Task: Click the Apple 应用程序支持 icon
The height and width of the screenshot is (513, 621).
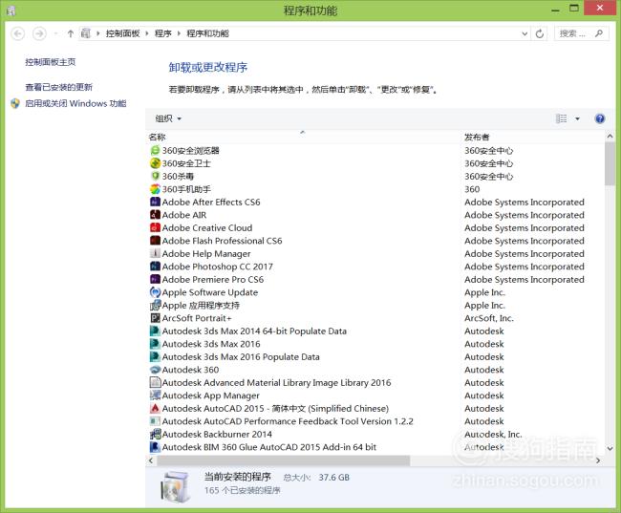Action: (155, 305)
